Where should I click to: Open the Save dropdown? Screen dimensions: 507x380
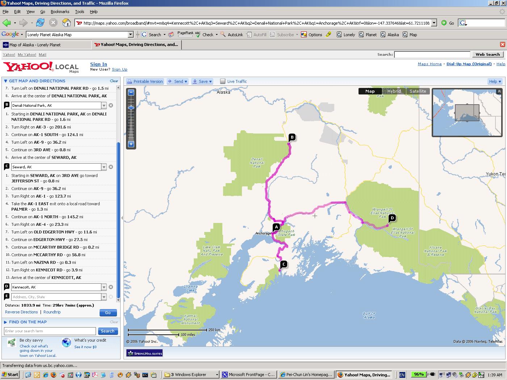[202, 81]
